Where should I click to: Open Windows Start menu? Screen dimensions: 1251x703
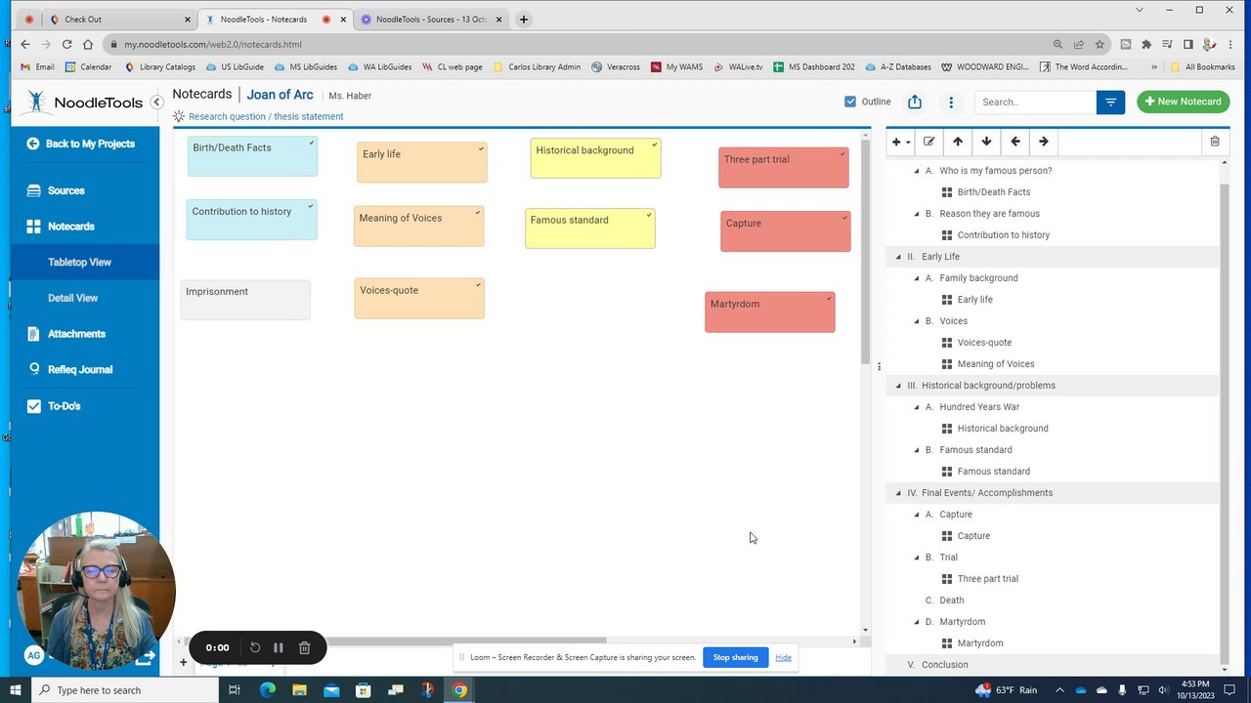15,690
